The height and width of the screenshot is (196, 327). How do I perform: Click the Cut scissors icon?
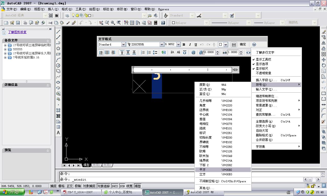[50, 23]
